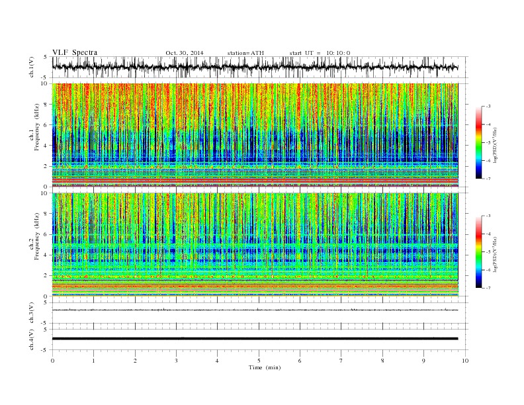This screenshot has height=405, width=524.
Task: Click the ch.2 "Frequency (kHz)" axis label
Action: pos(37,236)
